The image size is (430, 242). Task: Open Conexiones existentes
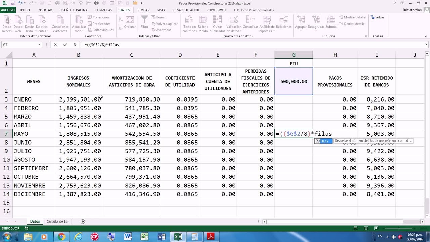click(x=60, y=24)
